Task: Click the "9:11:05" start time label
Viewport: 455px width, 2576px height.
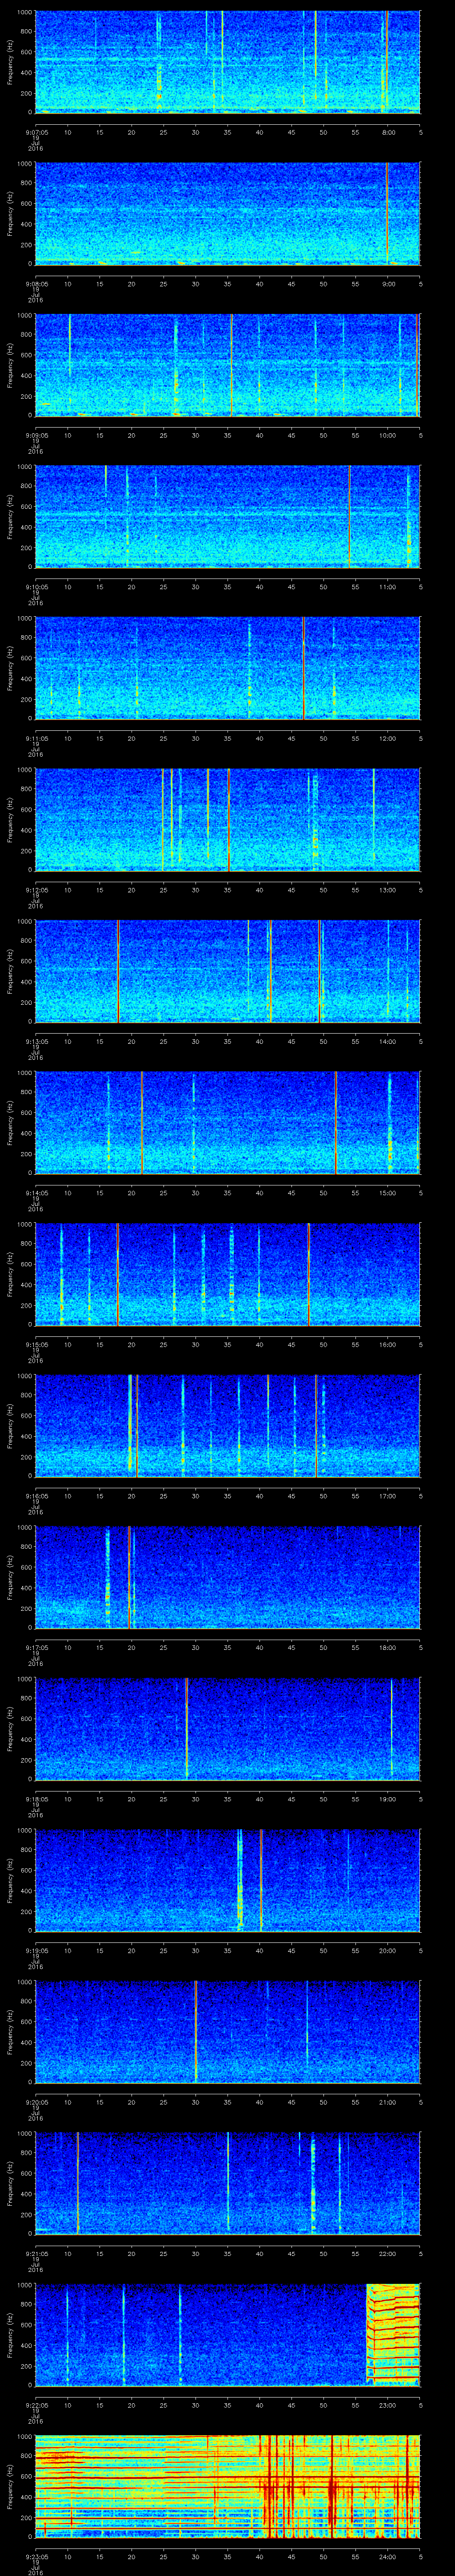Action: click(36, 738)
